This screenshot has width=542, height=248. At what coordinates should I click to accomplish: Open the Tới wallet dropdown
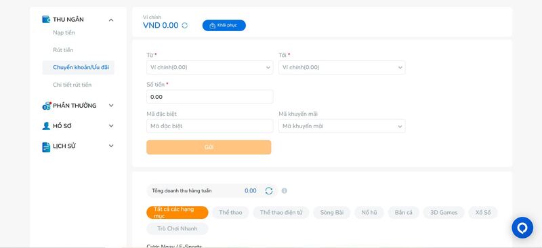tap(342, 68)
